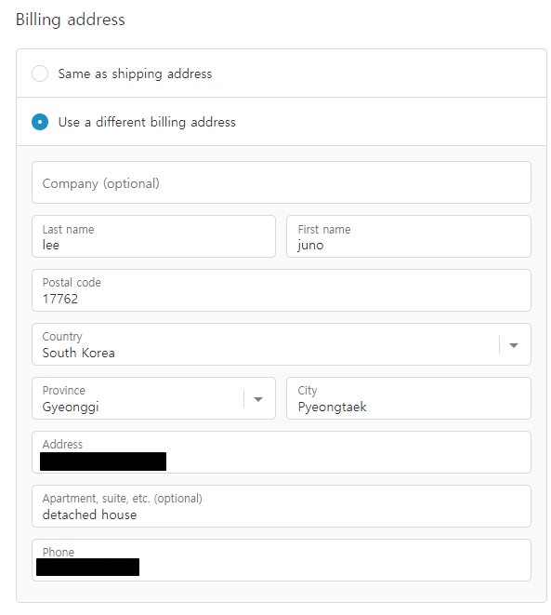The width and height of the screenshot is (551, 615).
Task: Open the Country dropdown arrow
Action: tap(514, 345)
